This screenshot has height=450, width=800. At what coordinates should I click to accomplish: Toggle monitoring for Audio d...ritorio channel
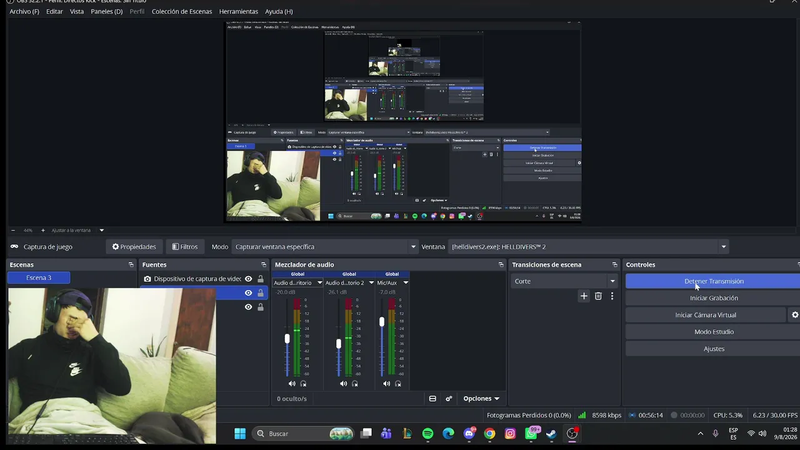pyautogui.click(x=303, y=384)
